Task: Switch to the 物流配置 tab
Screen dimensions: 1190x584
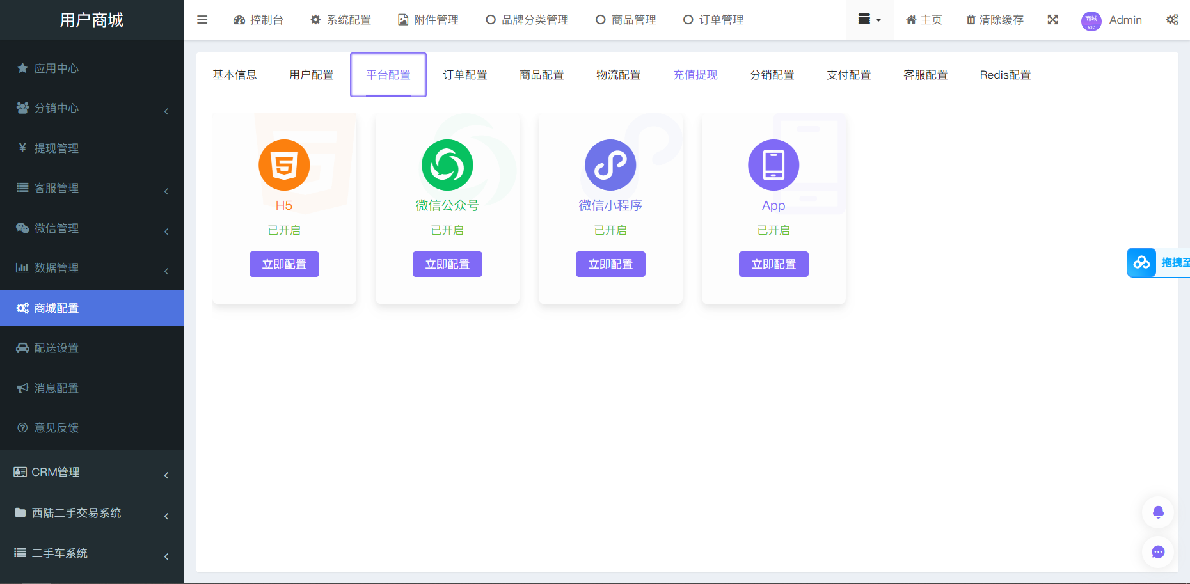Action: pyautogui.click(x=619, y=75)
